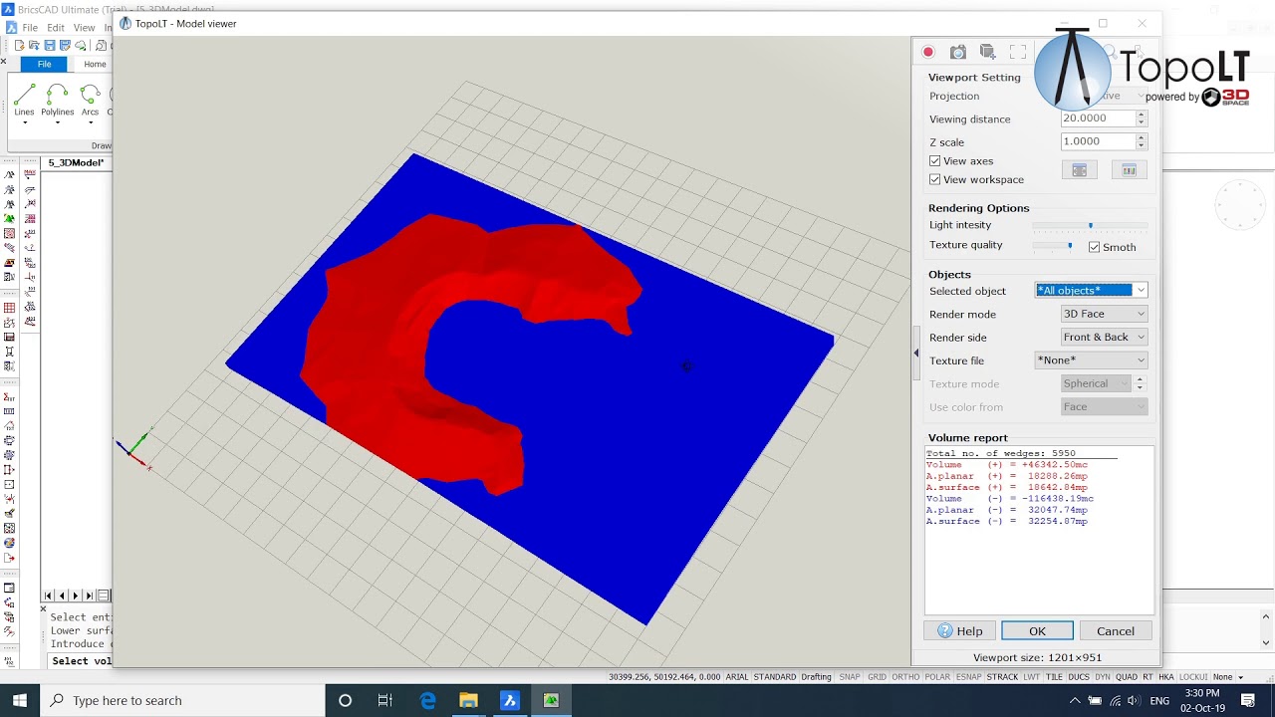Adjust the Light intesity slider

1091,226
